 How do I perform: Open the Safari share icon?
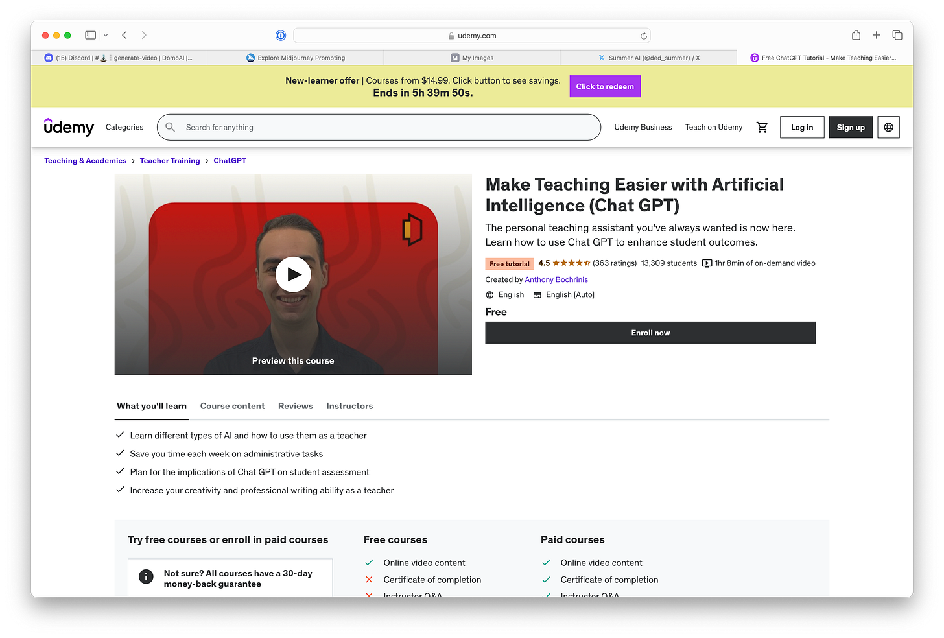tap(856, 35)
